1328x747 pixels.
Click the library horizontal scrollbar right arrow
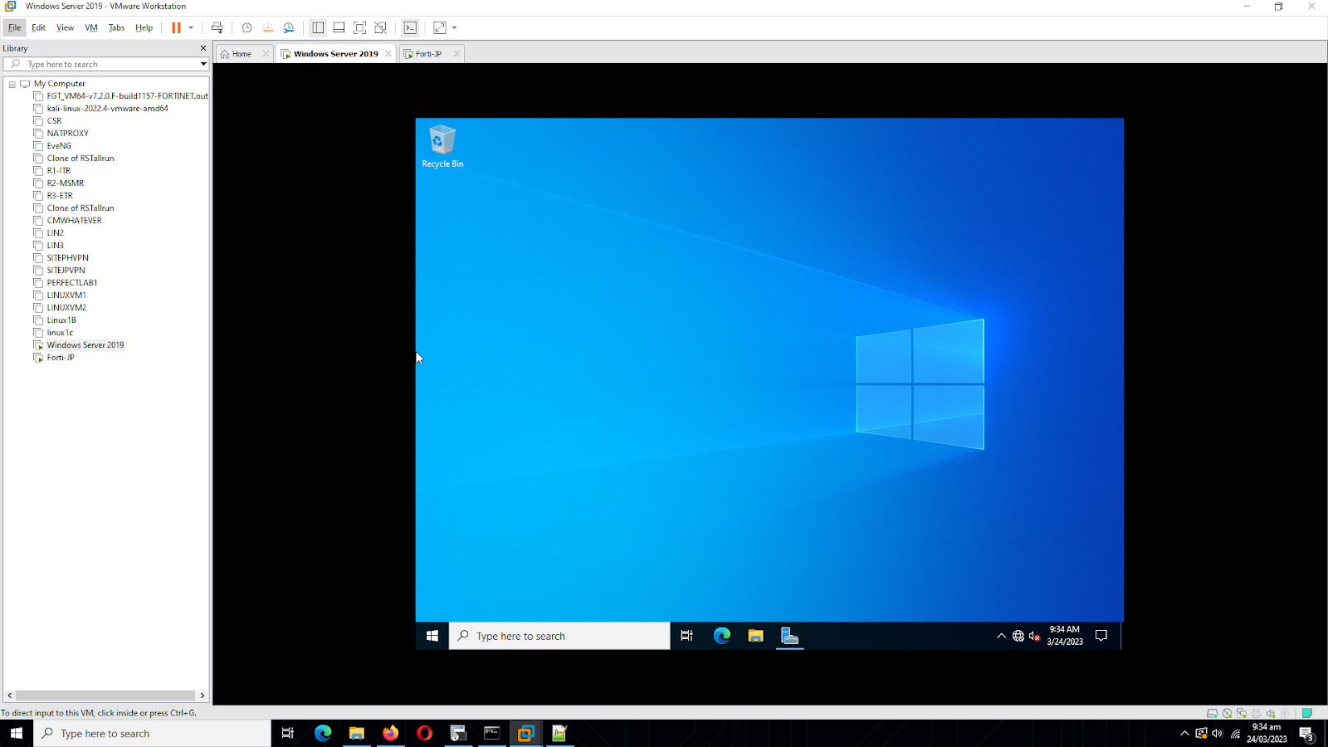(202, 696)
